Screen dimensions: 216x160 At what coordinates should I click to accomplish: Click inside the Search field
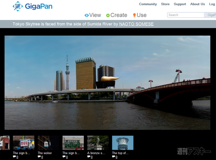pyautogui.click(x=186, y=15)
